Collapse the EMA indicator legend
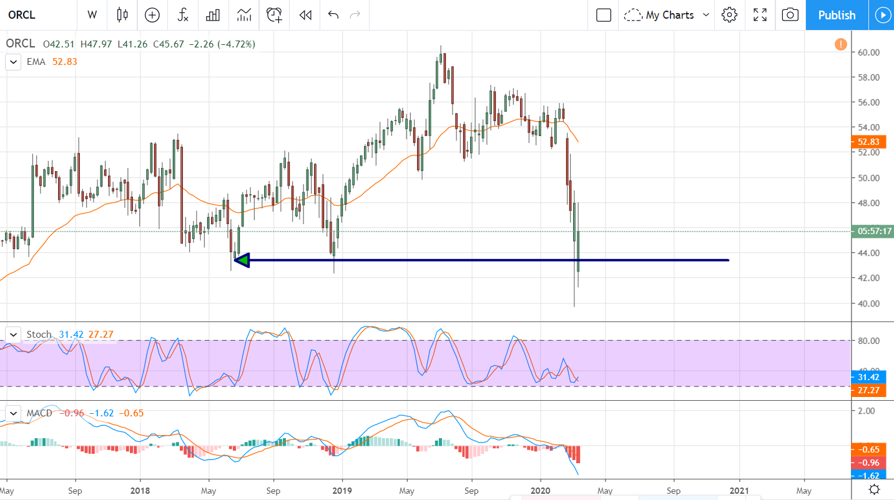Viewport: 894px width, 500px height. 12,62
